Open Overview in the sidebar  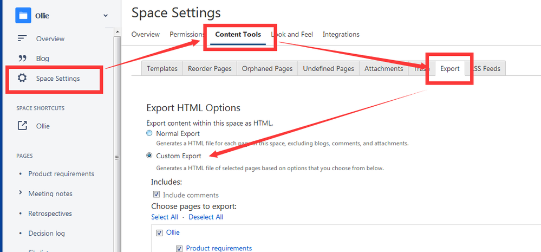pos(50,38)
